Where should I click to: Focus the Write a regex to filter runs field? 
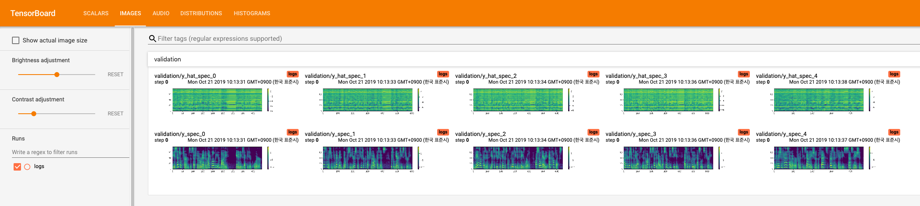coord(70,152)
